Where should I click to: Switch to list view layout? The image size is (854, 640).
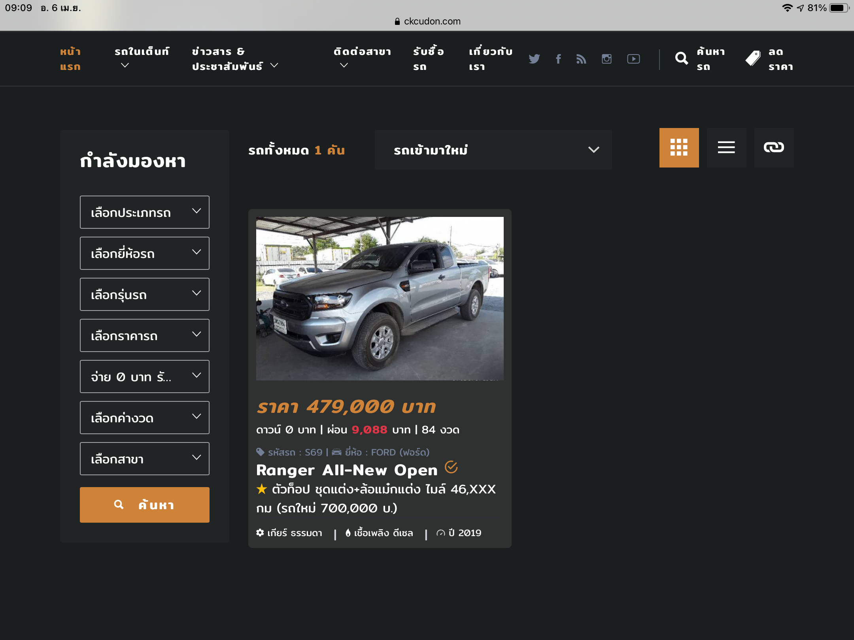[726, 148]
